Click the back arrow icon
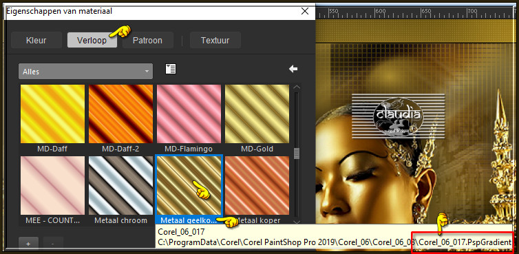 pyautogui.click(x=293, y=69)
